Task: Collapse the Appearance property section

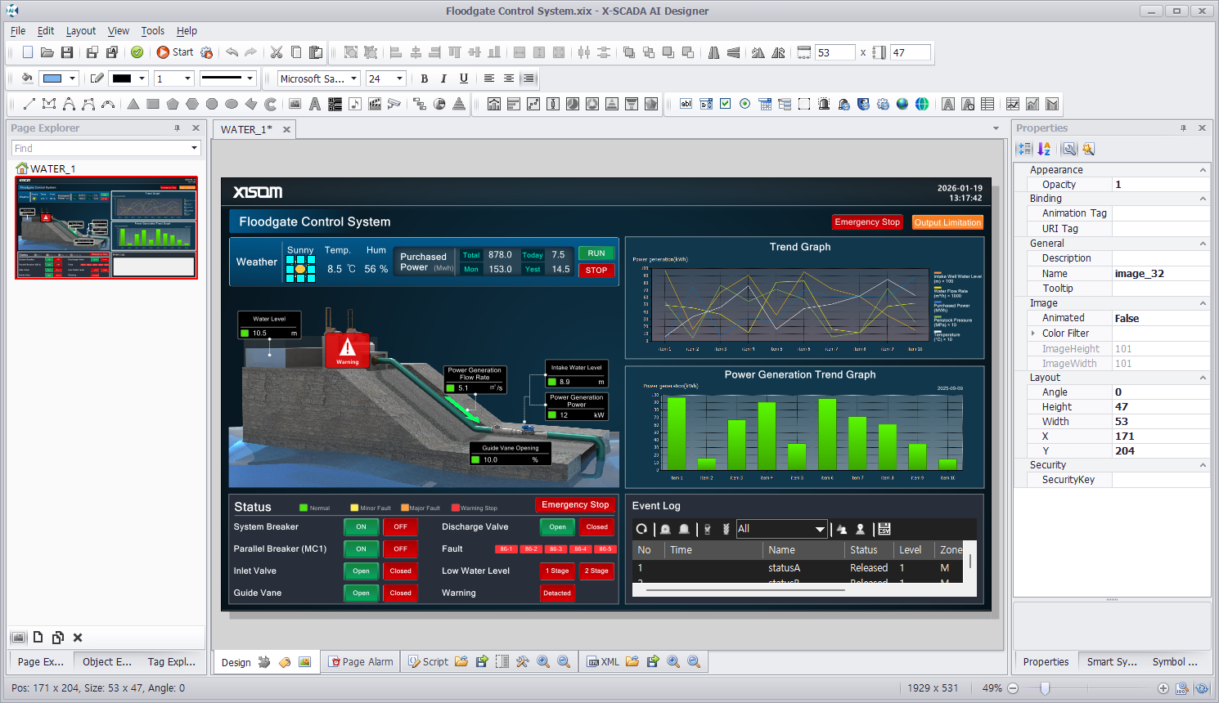Action: [1202, 170]
